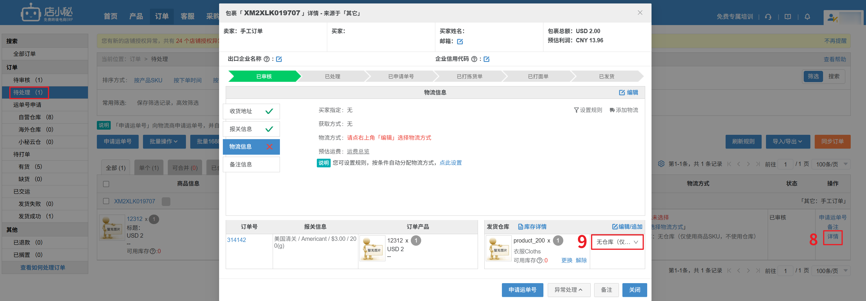Click the apply tracking number button
This screenshot has width=866, height=301.
pos(522,289)
